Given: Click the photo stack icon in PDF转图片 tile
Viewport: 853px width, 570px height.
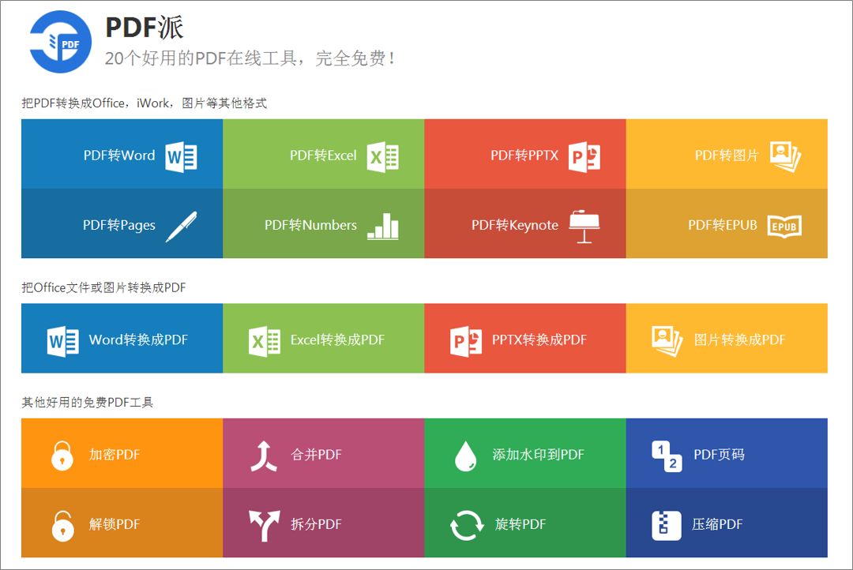Looking at the screenshot, I should 786,156.
